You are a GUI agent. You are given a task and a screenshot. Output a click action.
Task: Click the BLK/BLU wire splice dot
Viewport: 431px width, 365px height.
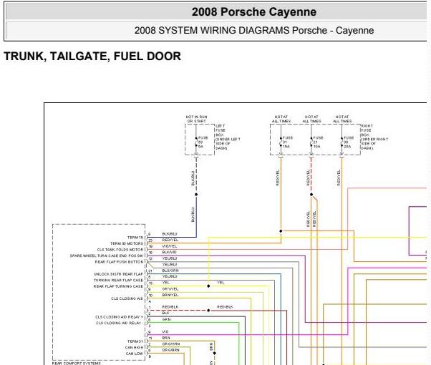(196, 195)
